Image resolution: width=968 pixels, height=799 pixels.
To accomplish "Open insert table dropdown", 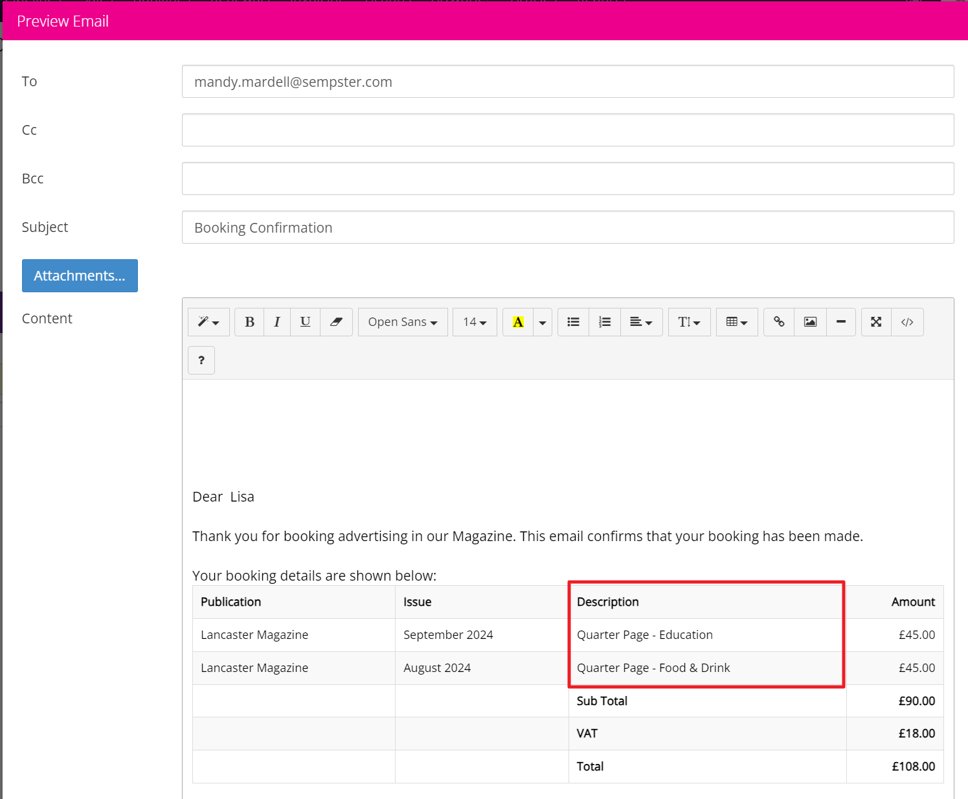I will point(737,322).
